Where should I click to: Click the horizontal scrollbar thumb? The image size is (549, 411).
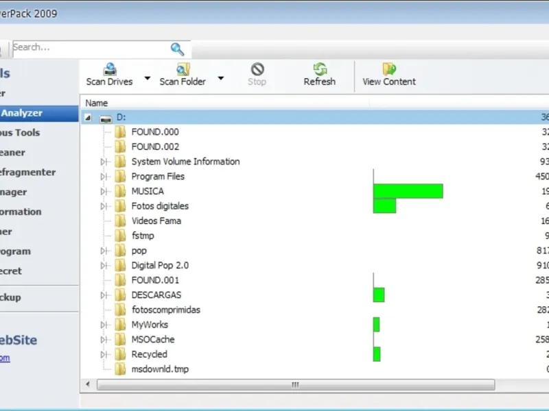pos(296,385)
